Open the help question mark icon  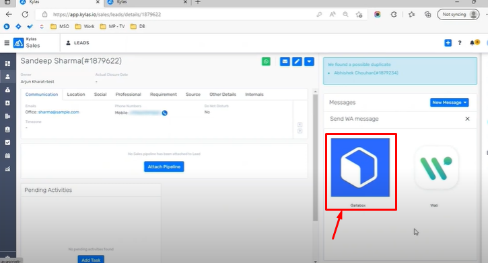(460, 43)
